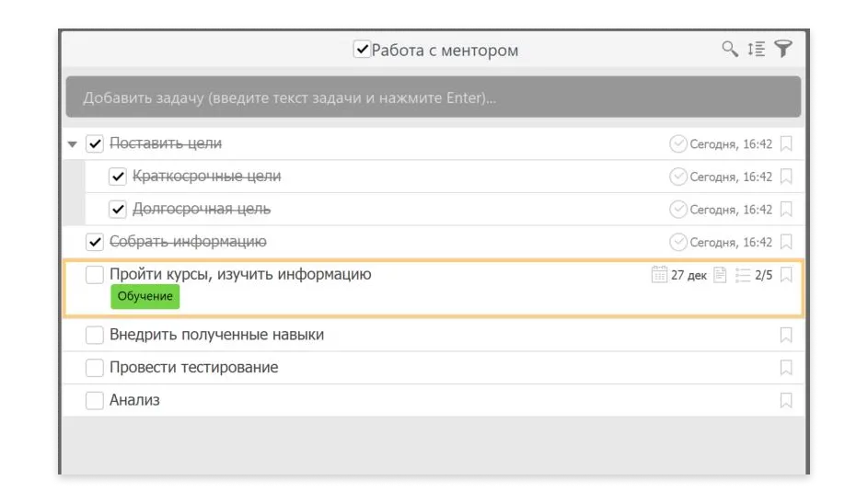Bookmark the Анализ task
Screen dimensions: 868x503
click(x=785, y=400)
